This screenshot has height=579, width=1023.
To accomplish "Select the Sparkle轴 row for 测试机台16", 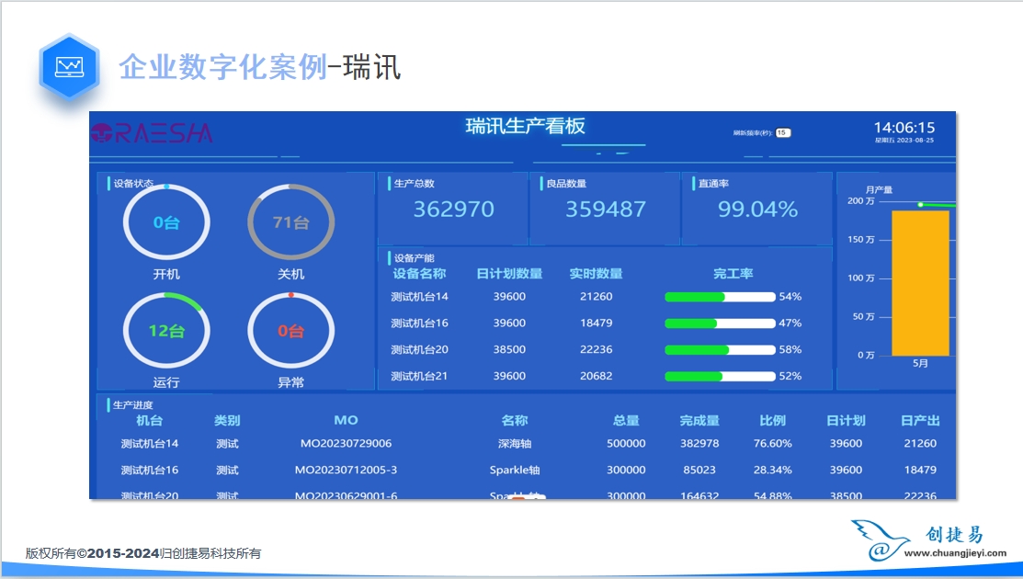I will point(514,471).
